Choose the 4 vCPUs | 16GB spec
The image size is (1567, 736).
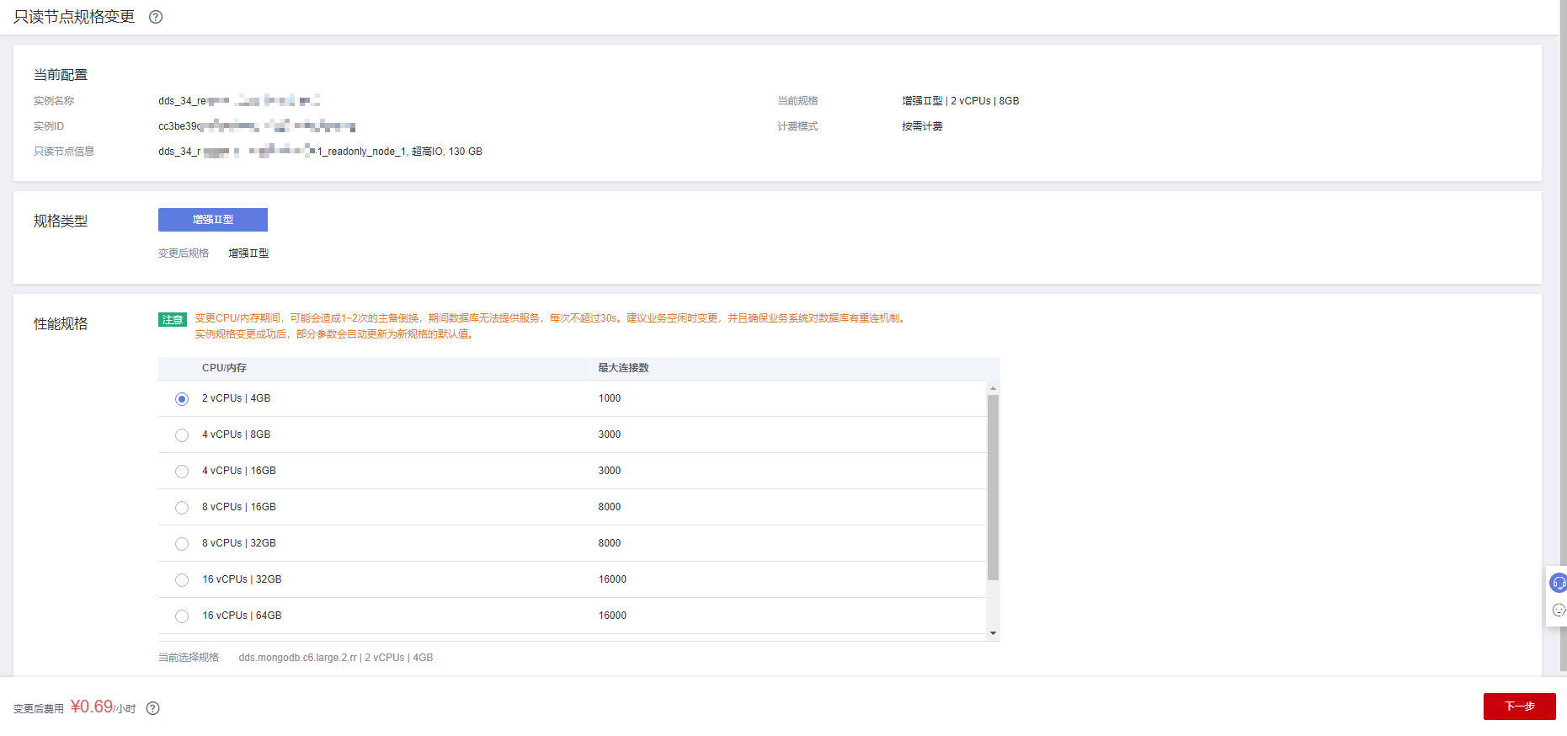(182, 472)
